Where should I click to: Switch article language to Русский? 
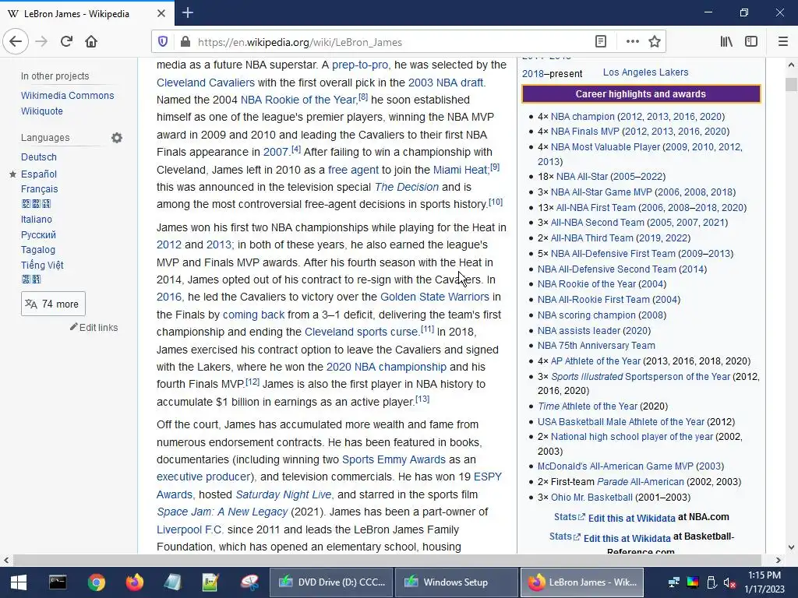point(38,235)
